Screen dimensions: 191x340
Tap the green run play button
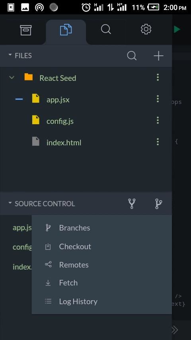(177, 29)
